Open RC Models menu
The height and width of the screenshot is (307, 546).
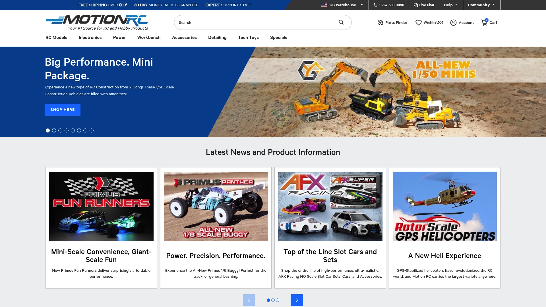56,38
